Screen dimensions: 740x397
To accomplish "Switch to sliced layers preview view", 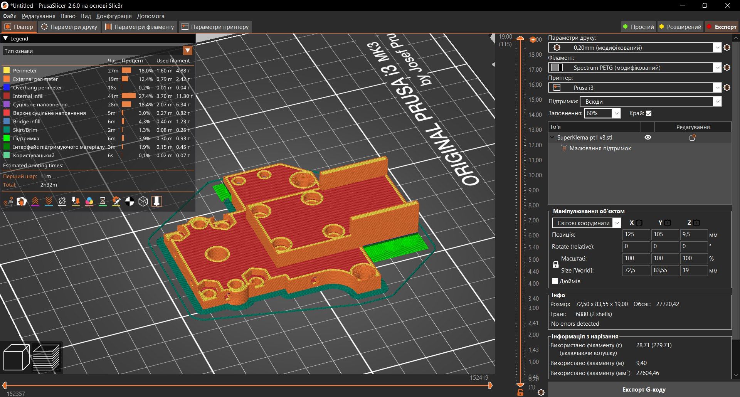I will pos(46,357).
